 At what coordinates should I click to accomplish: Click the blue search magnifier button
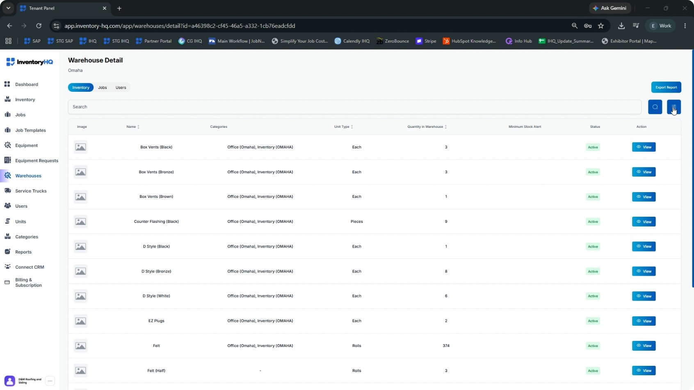pyautogui.click(x=655, y=107)
